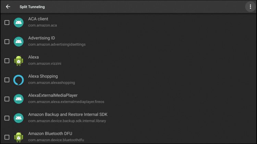
Task: Enable the Advertising ID checkbox
Action: (x=7, y=42)
